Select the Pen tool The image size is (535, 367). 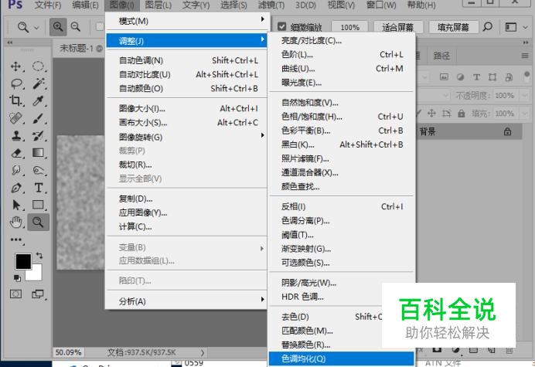[16, 187]
